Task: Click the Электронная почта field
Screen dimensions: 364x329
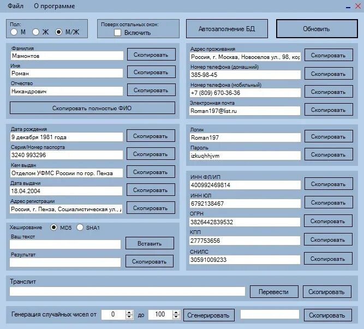Action: click(245, 111)
